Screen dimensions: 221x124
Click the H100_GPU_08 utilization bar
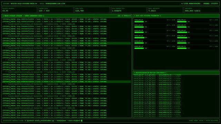click(139, 43)
